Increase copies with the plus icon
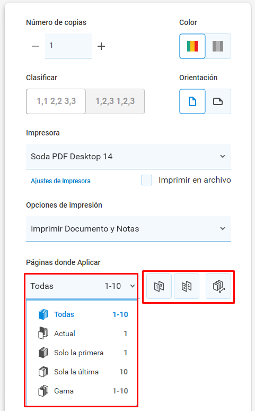Screen dimensions: 255x411 (x=101, y=46)
